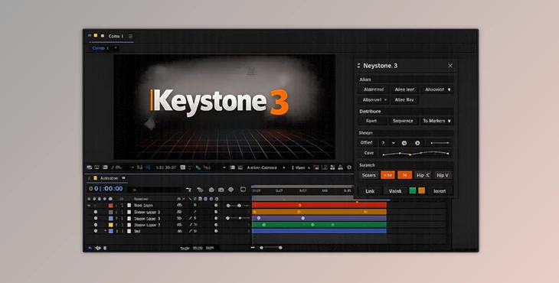Select the Sid layer name

(x=138, y=232)
